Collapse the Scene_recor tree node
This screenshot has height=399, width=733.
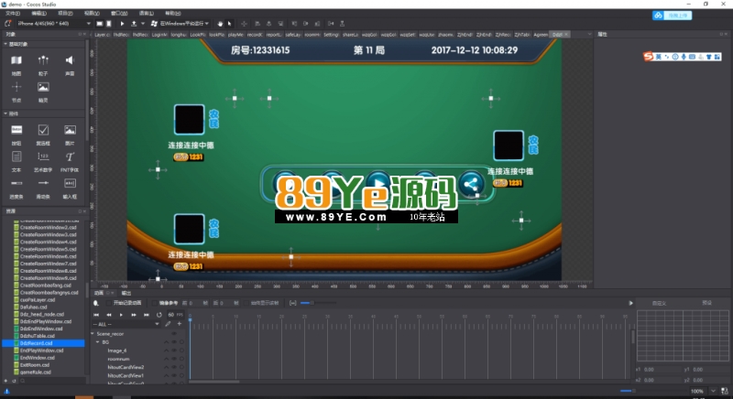pos(93,334)
